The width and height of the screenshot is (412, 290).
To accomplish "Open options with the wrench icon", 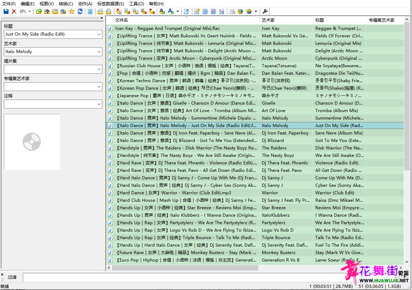I will pyautogui.click(x=265, y=11).
